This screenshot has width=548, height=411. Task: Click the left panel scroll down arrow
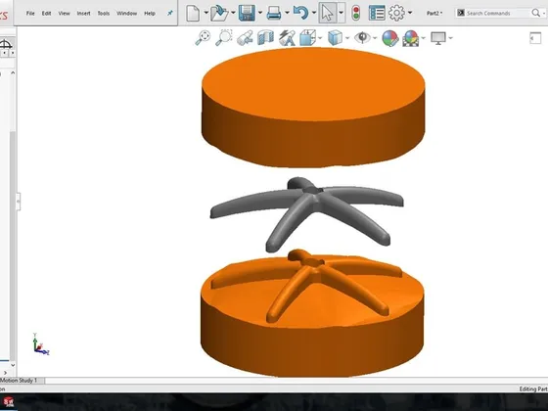point(13,365)
